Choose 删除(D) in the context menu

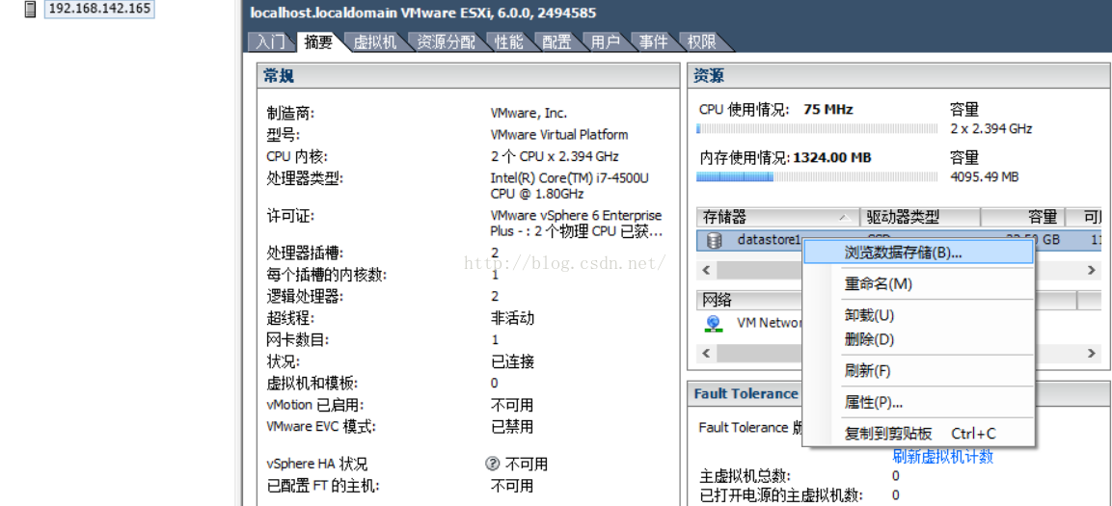point(869,339)
